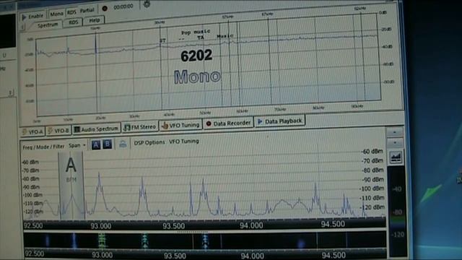
Task: Click the round record icon
Action: click(x=105, y=9)
